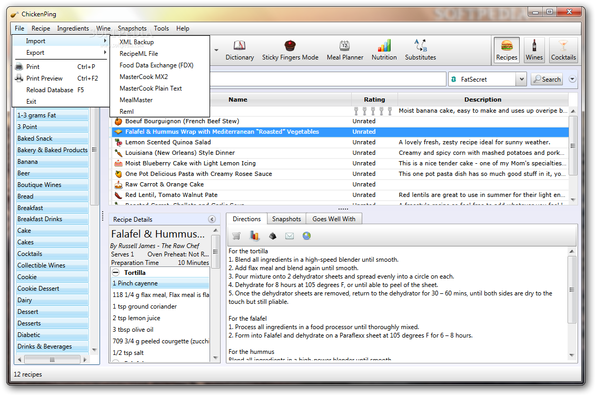Select the Baked Snack category
596x396 pixels.
[x=53, y=138]
